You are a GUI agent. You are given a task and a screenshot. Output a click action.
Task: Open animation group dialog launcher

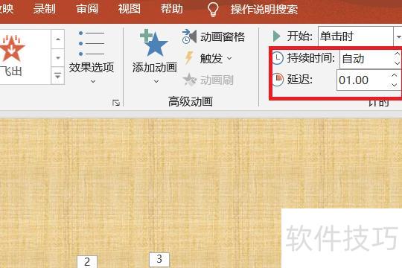tap(116, 103)
